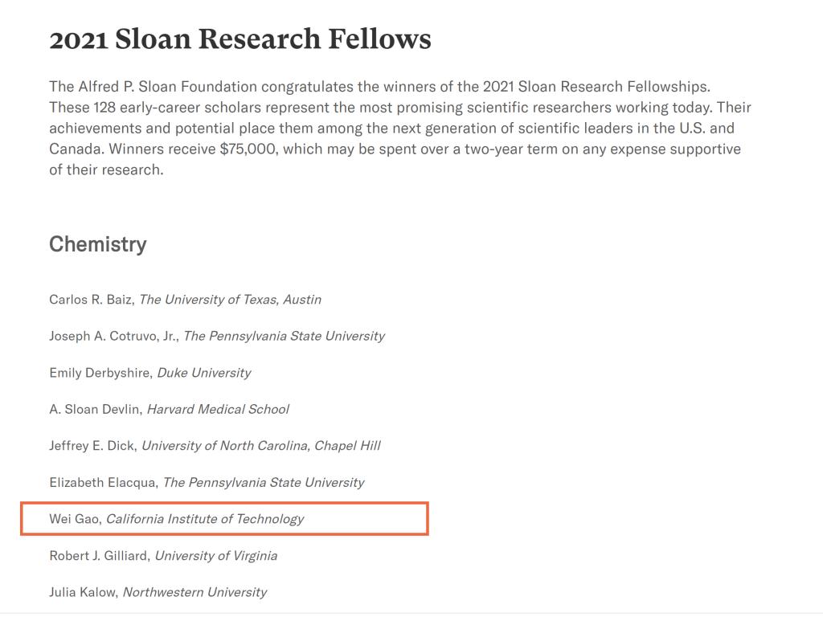Screen dimensions: 823x617
Task: Click the Chemistry section heading
Action: [x=98, y=244]
